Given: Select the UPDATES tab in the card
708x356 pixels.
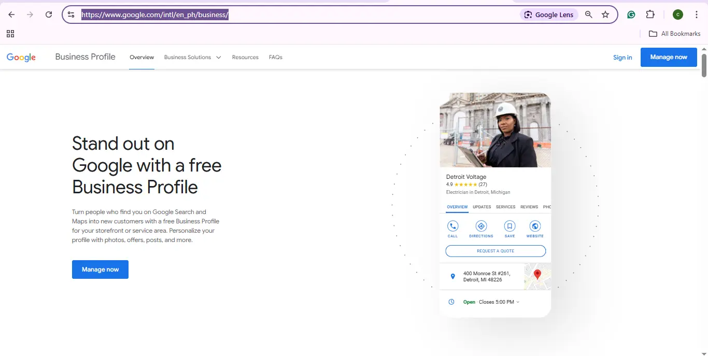Looking at the screenshot, I should [x=482, y=207].
